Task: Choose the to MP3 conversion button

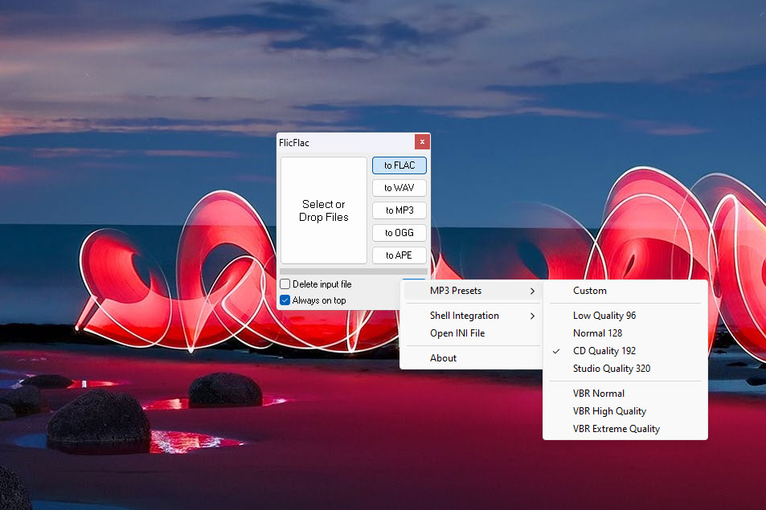Action: (x=399, y=210)
